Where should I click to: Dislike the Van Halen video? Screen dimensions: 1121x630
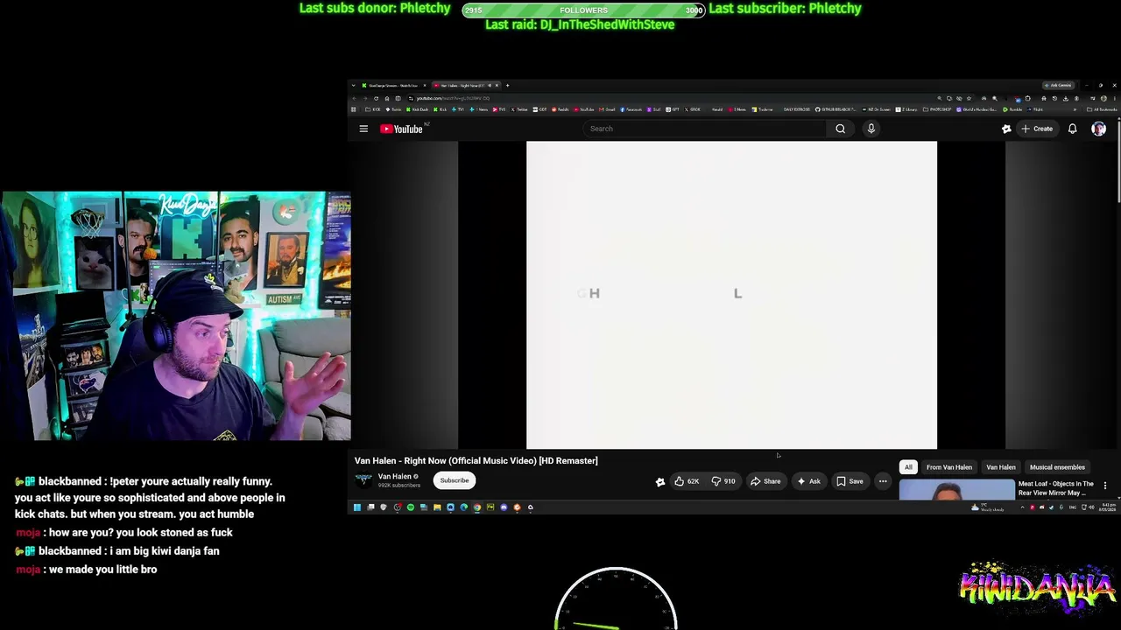pos(723,481)
